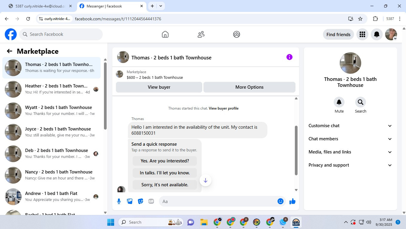Screen dimensions: 406x229
Task: Open the notifications bell in the header
Action: [x=377, y=34]
